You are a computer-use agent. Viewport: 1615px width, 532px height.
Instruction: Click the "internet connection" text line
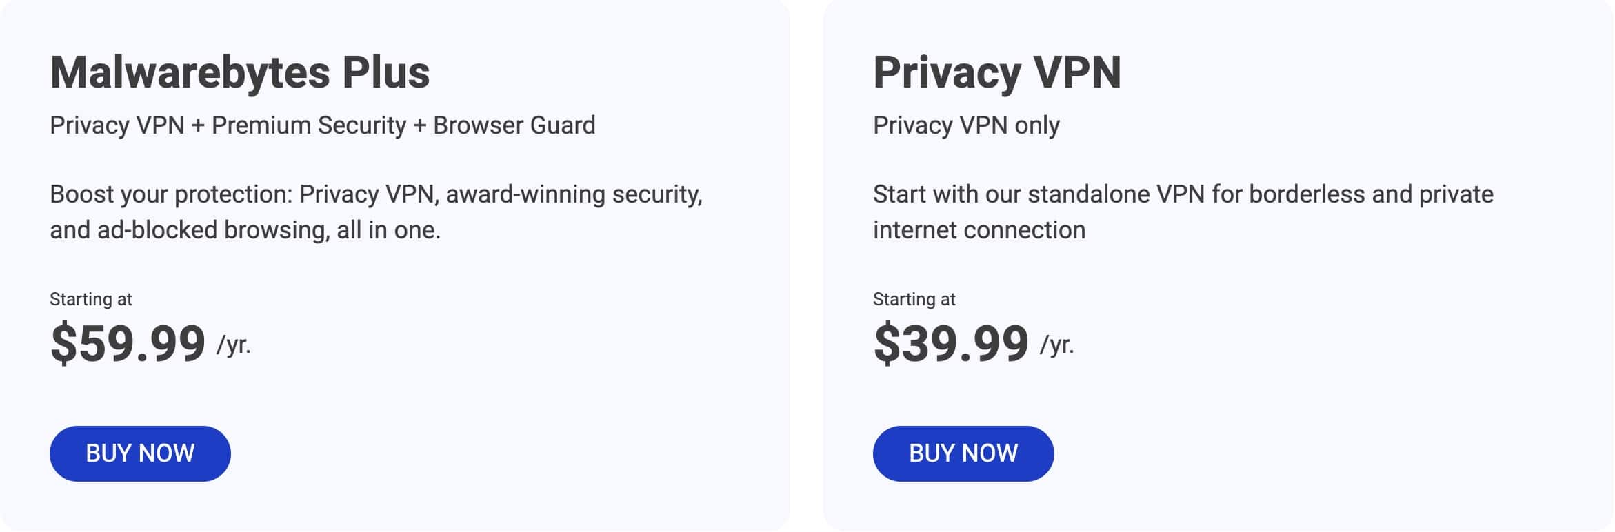(x=979, y=230)
